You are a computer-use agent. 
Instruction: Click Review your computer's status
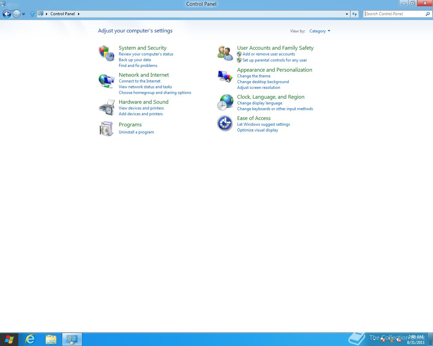point(146,54)
